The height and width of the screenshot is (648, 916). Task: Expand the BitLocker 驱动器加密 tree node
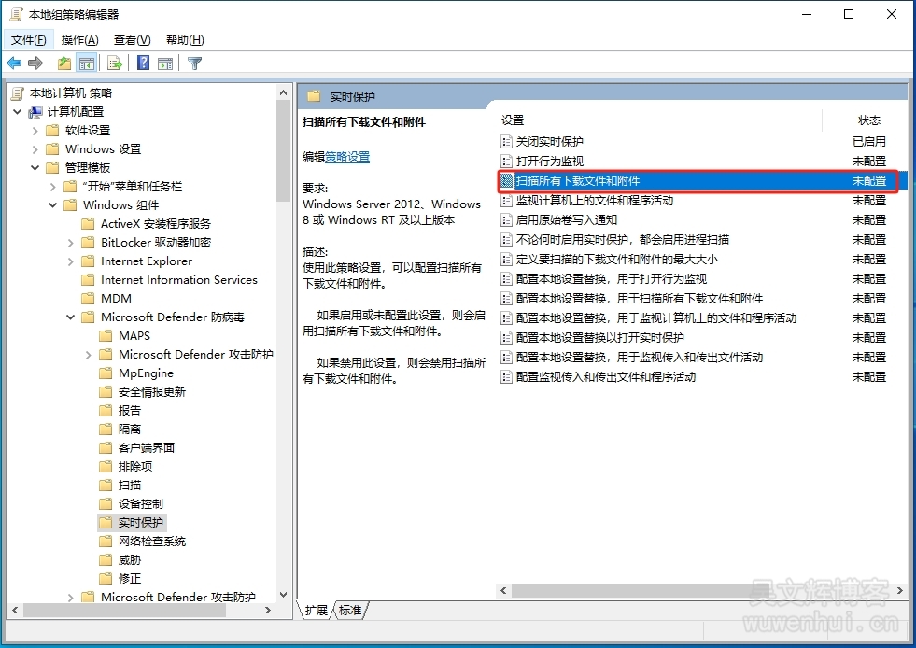71,243
